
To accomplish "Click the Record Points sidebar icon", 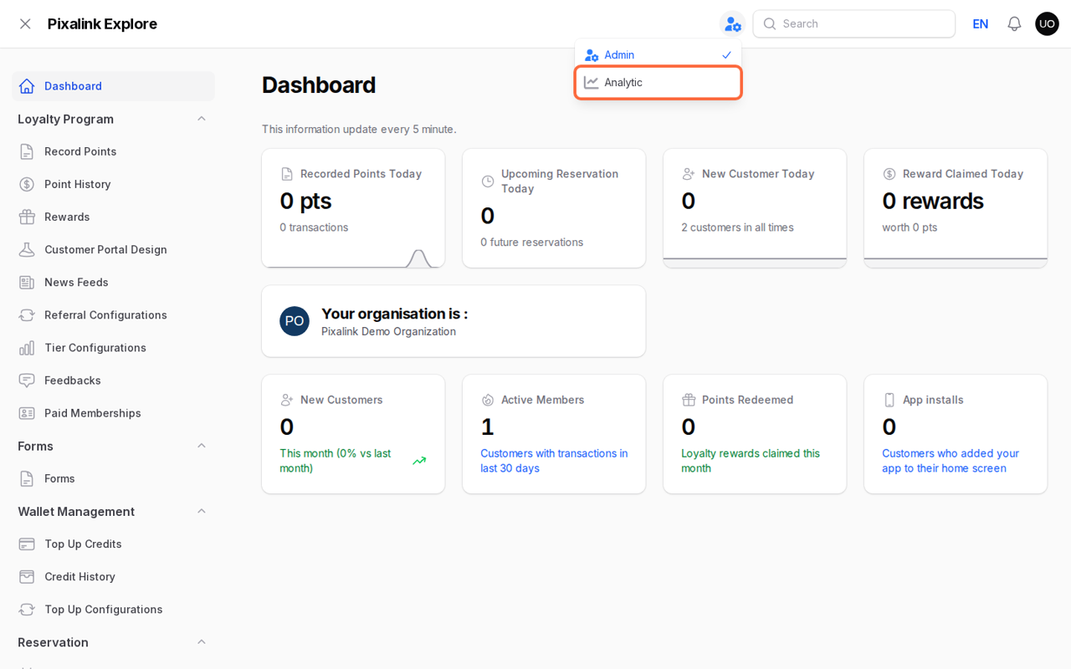I will [x=27, y=151].
